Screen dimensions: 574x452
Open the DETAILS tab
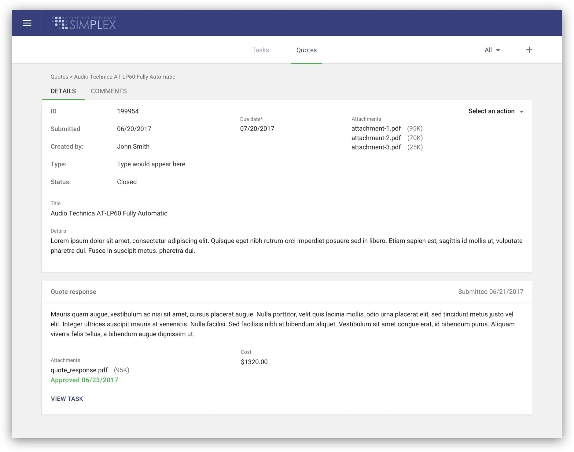tap(63, 91)
